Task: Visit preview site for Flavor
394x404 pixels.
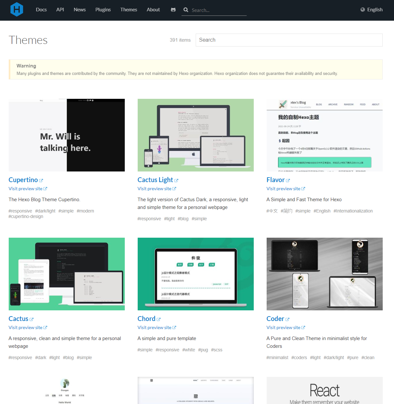Action: click(x=283, y=189)
